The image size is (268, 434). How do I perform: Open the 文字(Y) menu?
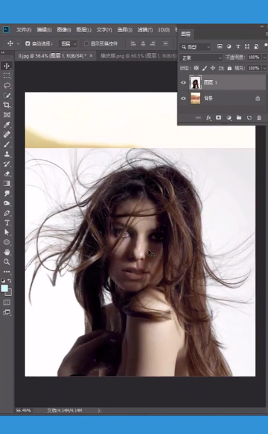tap(104, 30)
